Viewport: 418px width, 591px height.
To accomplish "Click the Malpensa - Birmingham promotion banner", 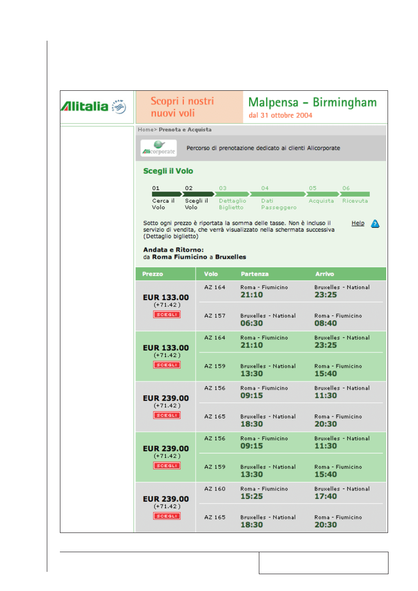I will (315, 107).
